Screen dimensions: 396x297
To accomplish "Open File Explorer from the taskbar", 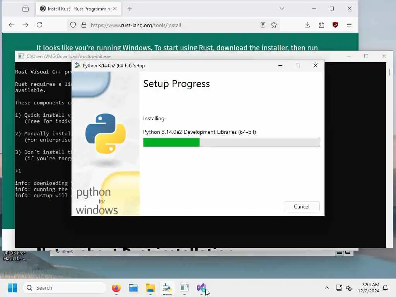I will tap(150, 288).
